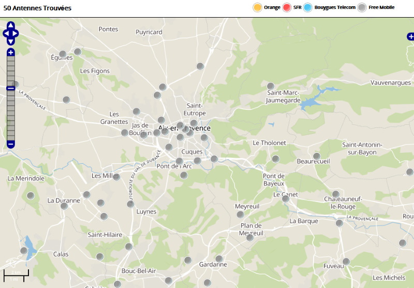Pan the map left with the arrow control
This screenshot has height=288, width=414.
(5, 33)
